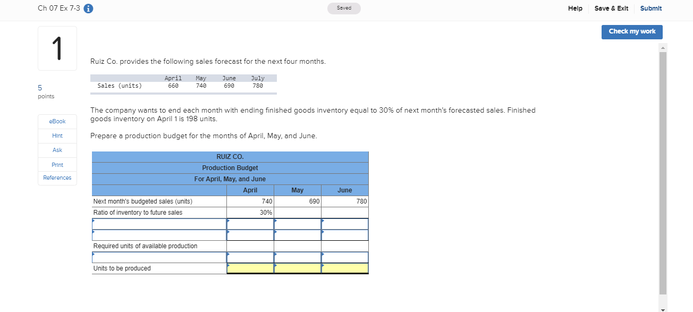Click May cell showing 690
Viewport: 693px width, 312px height.
tap(298, 201)
